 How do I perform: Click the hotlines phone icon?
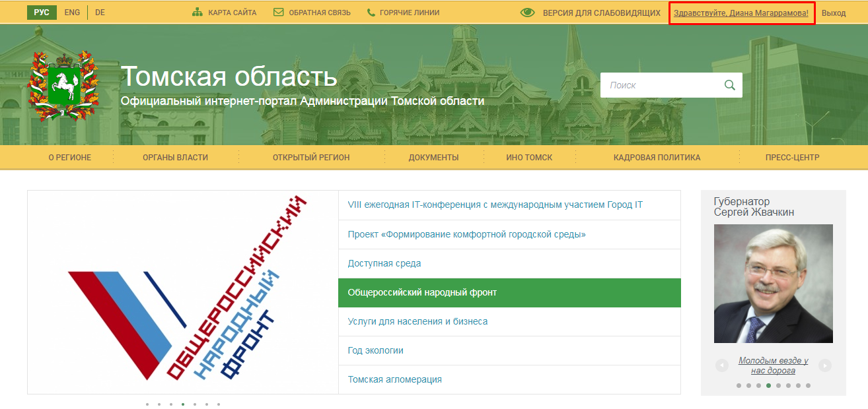click(371, 13)
